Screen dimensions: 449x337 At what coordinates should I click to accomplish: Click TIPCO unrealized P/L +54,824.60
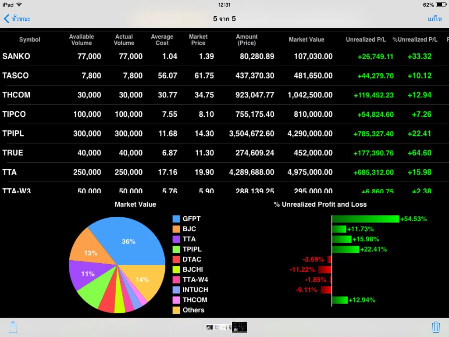coord(375,115)
